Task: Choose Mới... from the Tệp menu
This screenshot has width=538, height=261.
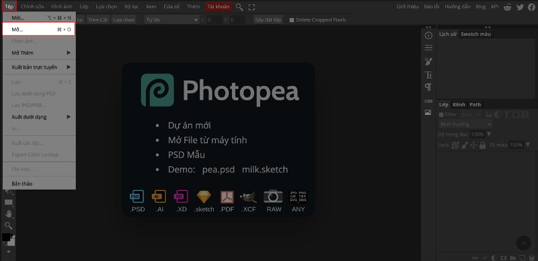Action: pyautogui.click(x=39, y=17)
